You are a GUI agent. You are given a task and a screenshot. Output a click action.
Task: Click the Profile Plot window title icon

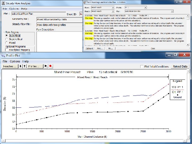(3, 56)
